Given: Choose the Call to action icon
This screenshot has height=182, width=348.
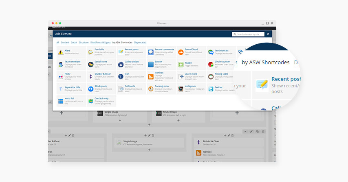Looking at the screenshot, I should 121,64.
